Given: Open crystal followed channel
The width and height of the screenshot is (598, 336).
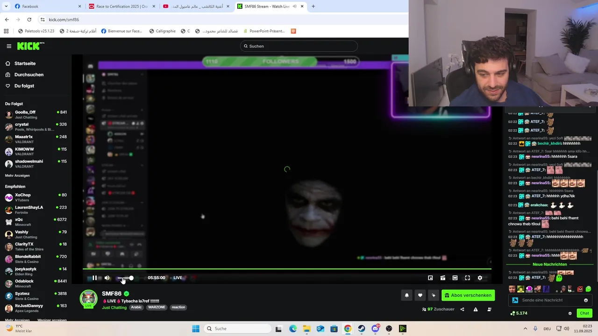Looking at the screenshot, I should tap(36, 126).
